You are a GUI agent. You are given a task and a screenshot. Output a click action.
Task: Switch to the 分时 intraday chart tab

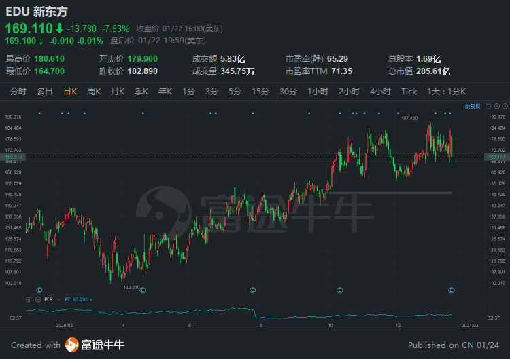[x=18, y=92]
